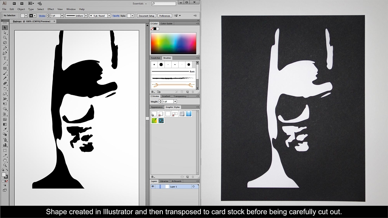Image resolution: width=388 pixels, height=218 pixels.
Task: Select the Eyedropper tool
Action: click(5, 129)
